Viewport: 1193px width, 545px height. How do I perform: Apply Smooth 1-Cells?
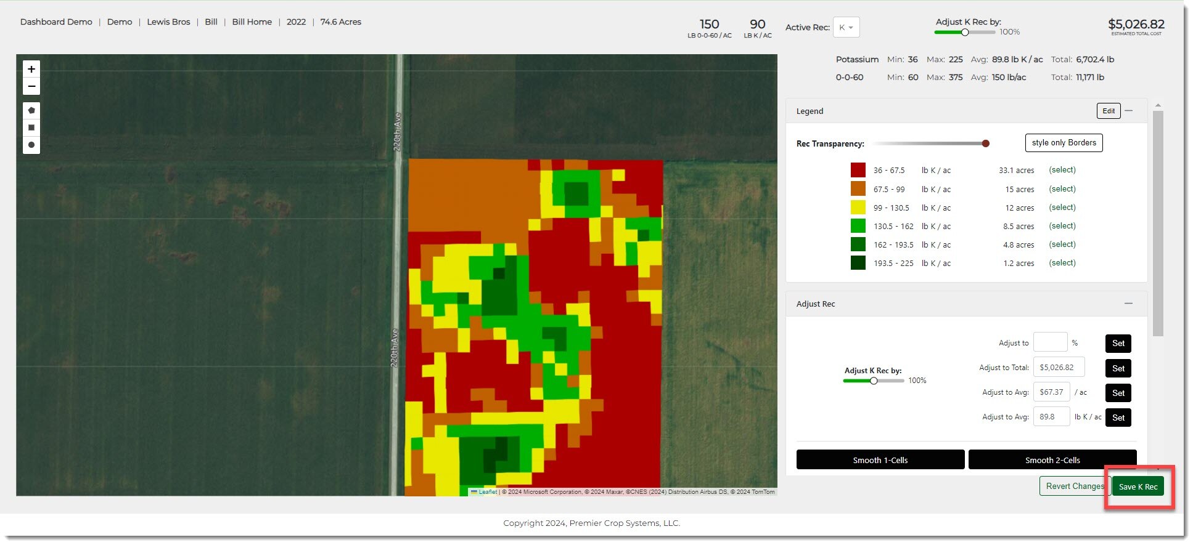click(x=880, y=460)
